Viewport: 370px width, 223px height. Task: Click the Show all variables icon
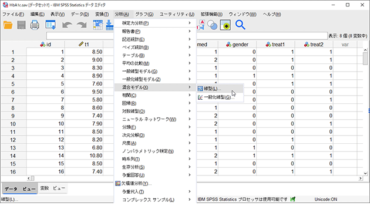pos(226,25)
